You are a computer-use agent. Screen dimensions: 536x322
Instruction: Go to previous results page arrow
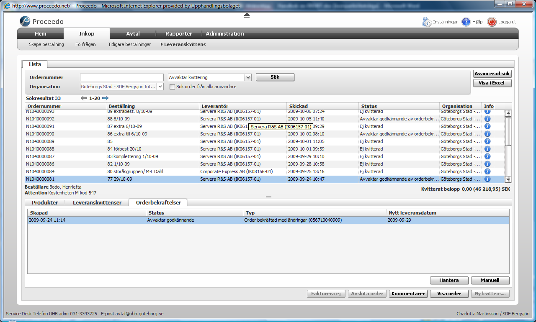pos(84,98)
